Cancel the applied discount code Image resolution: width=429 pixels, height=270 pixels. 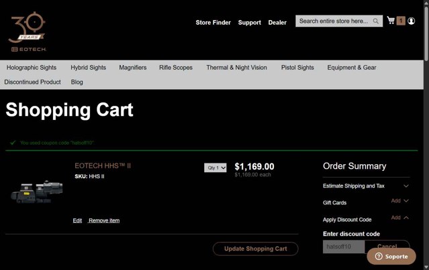tap(387, 245)
